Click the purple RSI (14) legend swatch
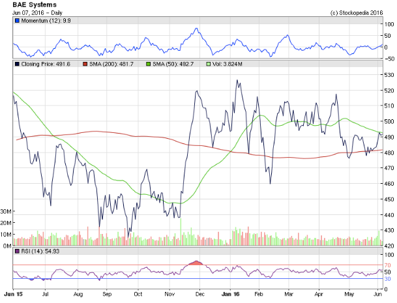Image resolution: width=397 pixels, height=303 pixels. click(x=17, y=252)
